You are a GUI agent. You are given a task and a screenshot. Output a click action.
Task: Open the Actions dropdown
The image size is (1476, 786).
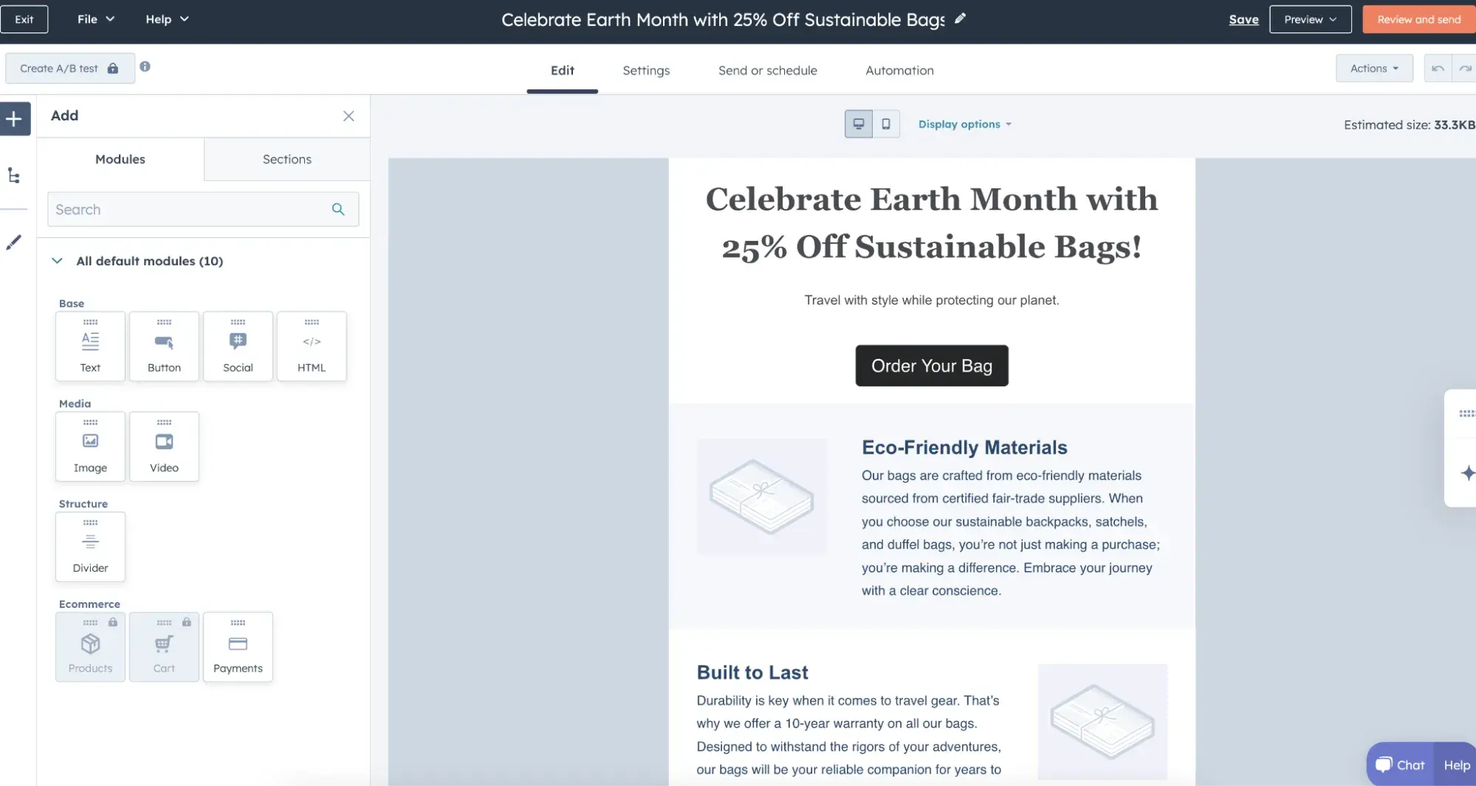(x=1372, y=67)
